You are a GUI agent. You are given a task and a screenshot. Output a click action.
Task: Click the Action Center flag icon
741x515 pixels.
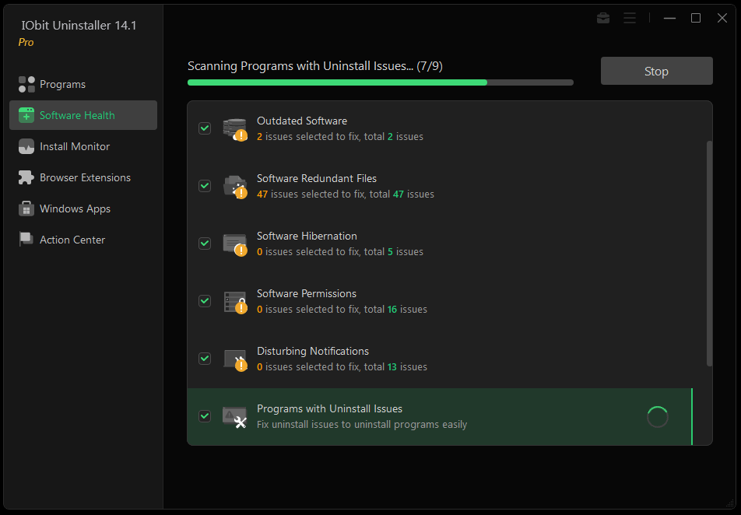point(26,240)
